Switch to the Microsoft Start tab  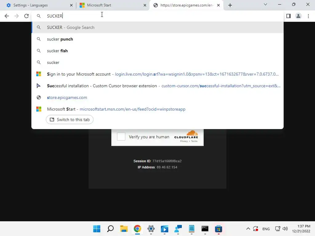point(113,5)
